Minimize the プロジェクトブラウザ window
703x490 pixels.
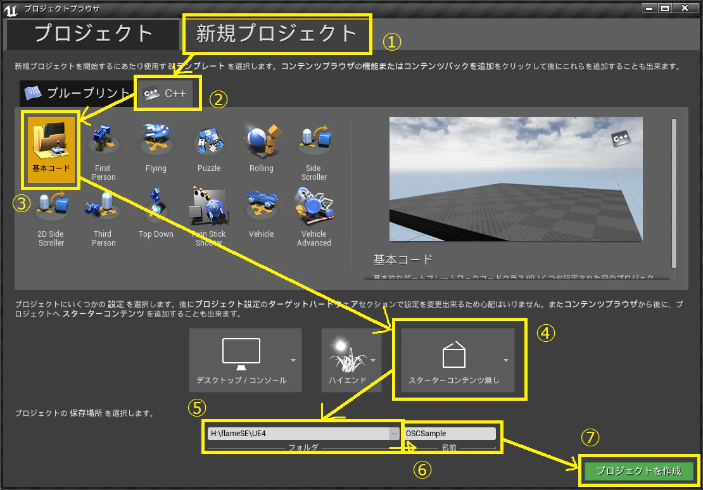(x=649, y=8)
